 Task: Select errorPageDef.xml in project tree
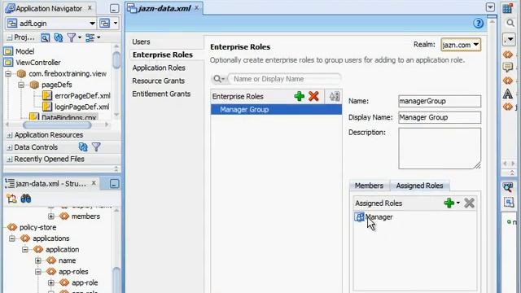[x=82, y=96]
